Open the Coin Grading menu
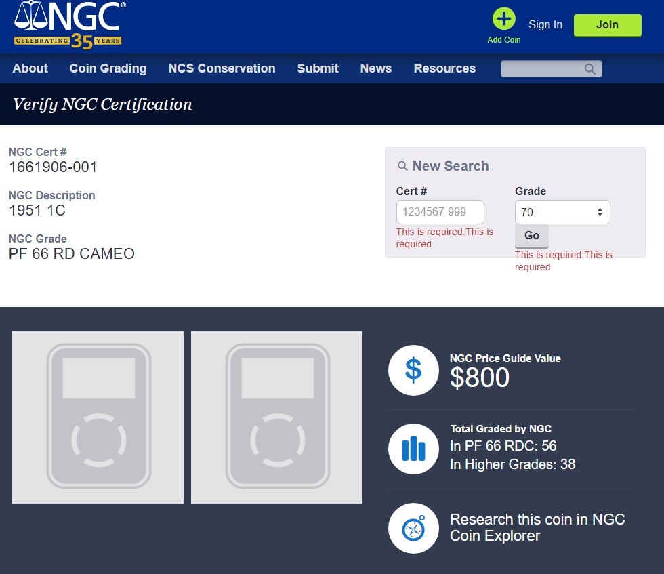This screenshot has height=574, width=664. tap(108, 68)
